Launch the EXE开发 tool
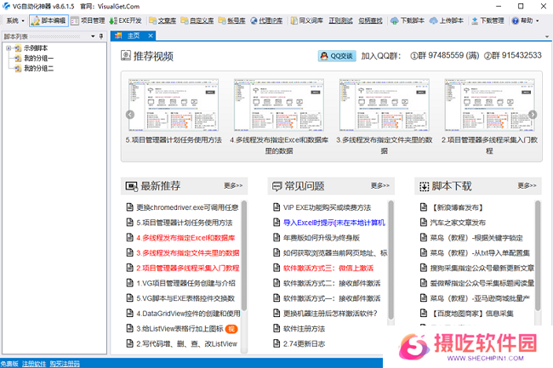The image size is (553, 368). [x=125, y=20]
